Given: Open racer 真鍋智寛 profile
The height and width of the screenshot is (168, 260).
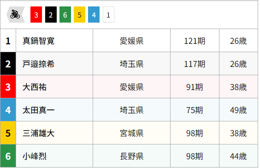Looking at the screenshot, I should [x=38, y=41].
